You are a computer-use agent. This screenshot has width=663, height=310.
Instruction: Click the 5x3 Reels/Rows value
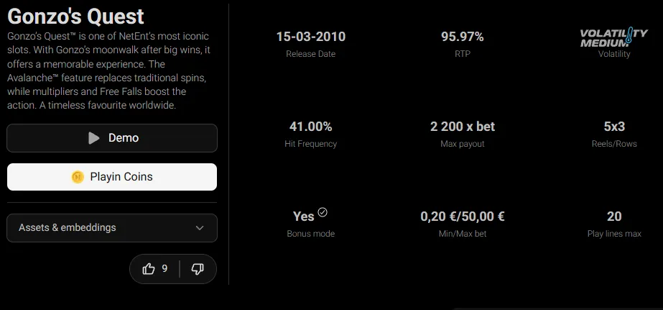click(x=614, y=127)
